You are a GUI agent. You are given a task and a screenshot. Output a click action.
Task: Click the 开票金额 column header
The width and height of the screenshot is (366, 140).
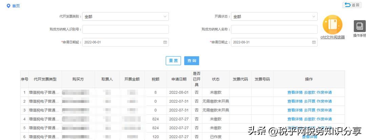click(x=132, y=79)
